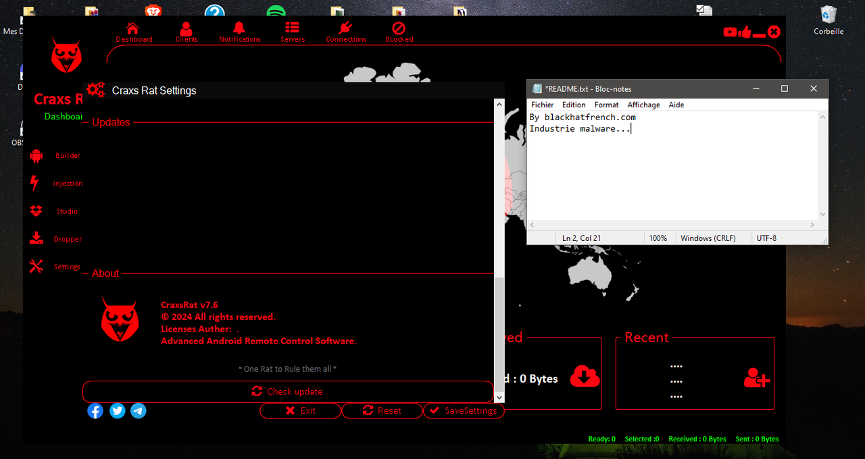
Task: Open the Affichage menu in Notepad
Action: (x=643, y=105)
